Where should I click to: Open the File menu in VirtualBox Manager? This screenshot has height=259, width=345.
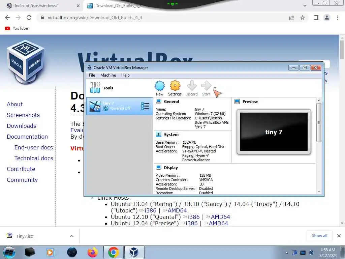click(92, 75)
